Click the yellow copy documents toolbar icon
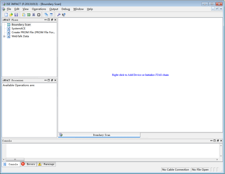Viewport: 225px width, 174px height. click(x=24, y=15)
